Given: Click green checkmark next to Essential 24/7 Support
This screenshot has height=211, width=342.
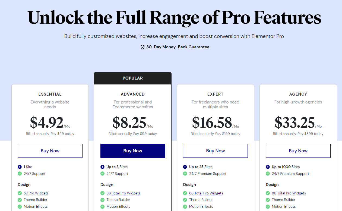Looking at the screenshot, I should tap(20, 174).
